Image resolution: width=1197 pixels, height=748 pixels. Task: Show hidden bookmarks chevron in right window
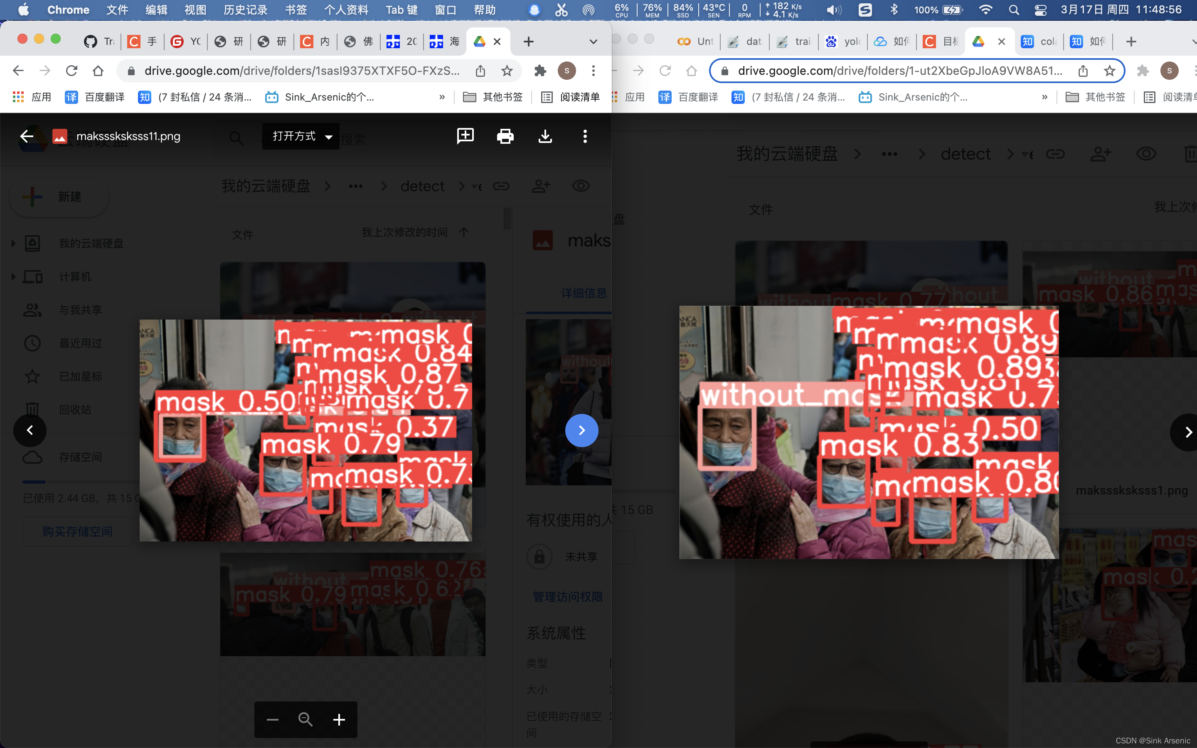[1044, 97]
